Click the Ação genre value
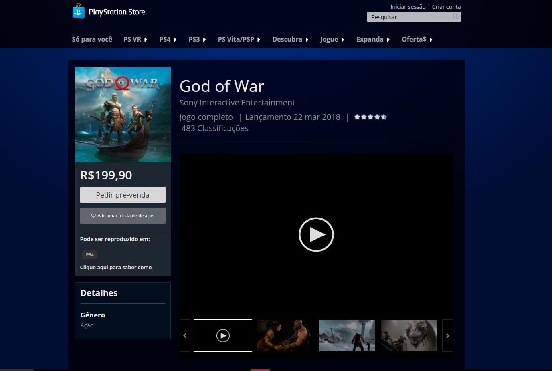Screen dimensions: 552x371 [x=87, y=325]
